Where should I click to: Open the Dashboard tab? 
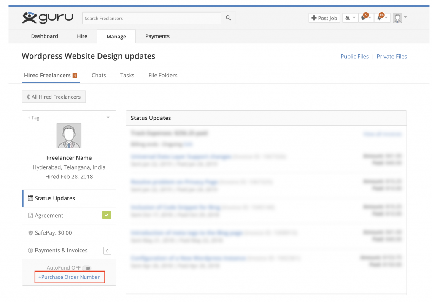point(45,36)
